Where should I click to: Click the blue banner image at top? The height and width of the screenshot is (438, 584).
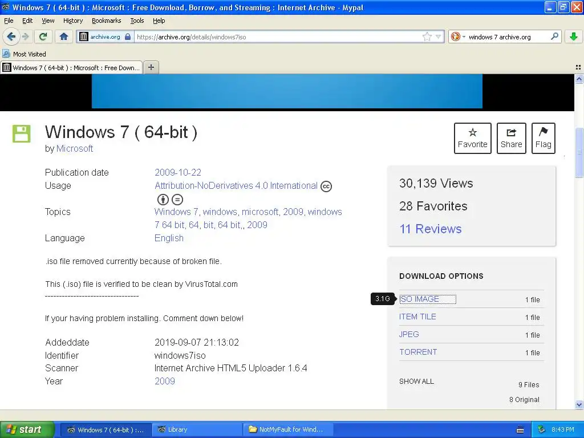(287, 91)
